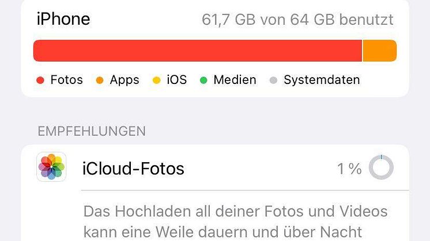Tap the 1 % upload percentage

[x=349, y=169]
